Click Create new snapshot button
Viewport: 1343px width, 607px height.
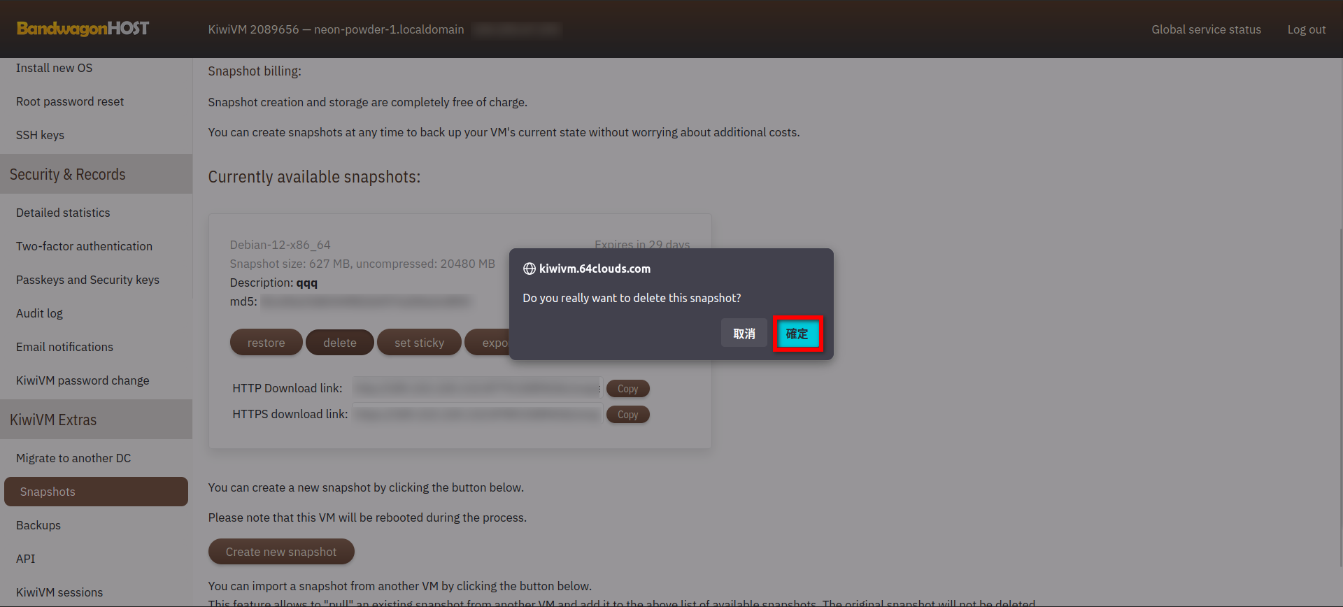(x=281, y=552)
